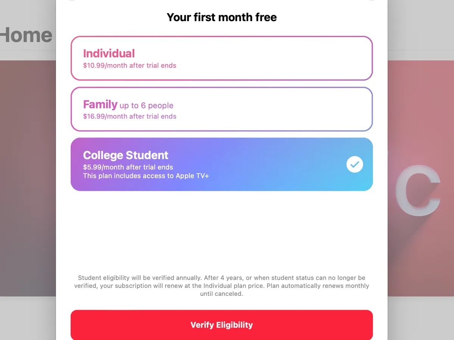Click the $10.99/month price text
Screen dimensions: 454x340
130,65
